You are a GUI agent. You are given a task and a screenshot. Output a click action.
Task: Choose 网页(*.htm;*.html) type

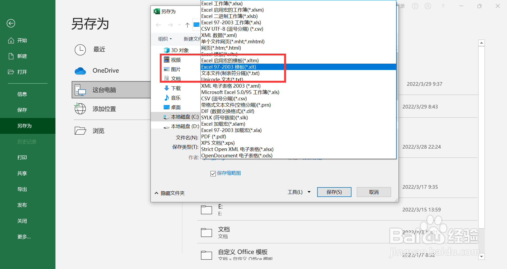coord(298,48)
